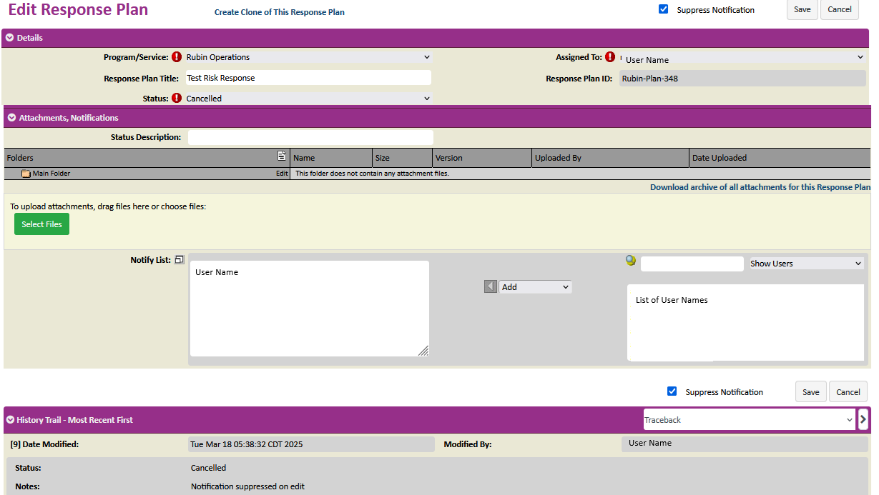The width and height of the screenshot is (879, 495).
Task: Click the document icon in Folders header
Action: (x=282, y=156)
